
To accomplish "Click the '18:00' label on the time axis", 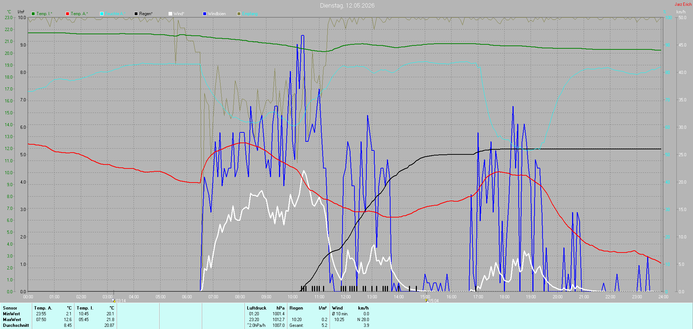I will click(505, 297).
